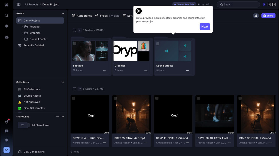Image resolution: width=279 pixels, height=156 pixels.
Task: Check the Sound Effects folder checkbox
Action: (158, 44)
